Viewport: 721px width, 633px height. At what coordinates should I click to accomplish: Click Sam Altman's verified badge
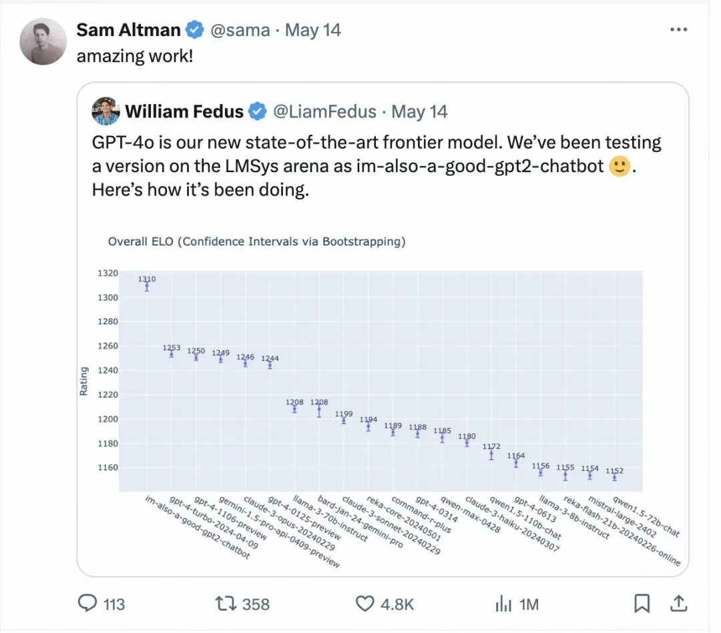pos(195,30)
